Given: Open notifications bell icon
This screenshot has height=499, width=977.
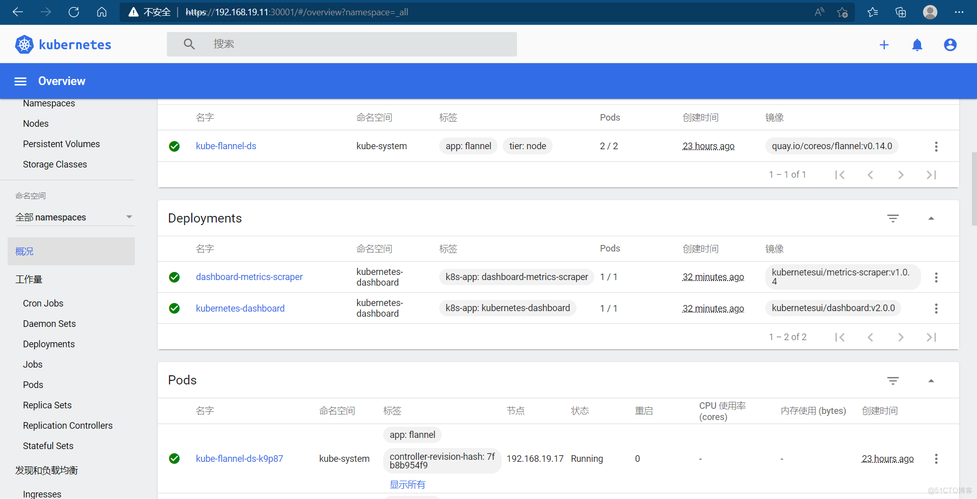Looking at the screenshot, I should 917,45.
